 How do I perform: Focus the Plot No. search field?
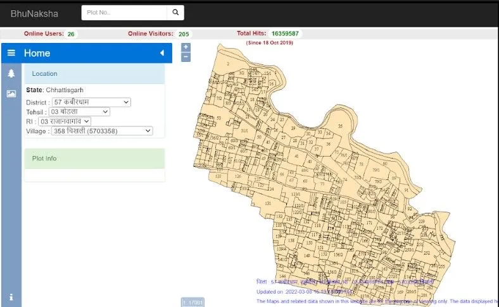124,13
